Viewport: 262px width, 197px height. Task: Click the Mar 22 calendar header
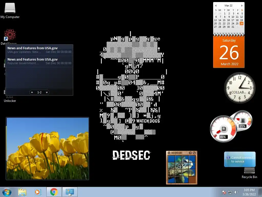tap(228, 6)
